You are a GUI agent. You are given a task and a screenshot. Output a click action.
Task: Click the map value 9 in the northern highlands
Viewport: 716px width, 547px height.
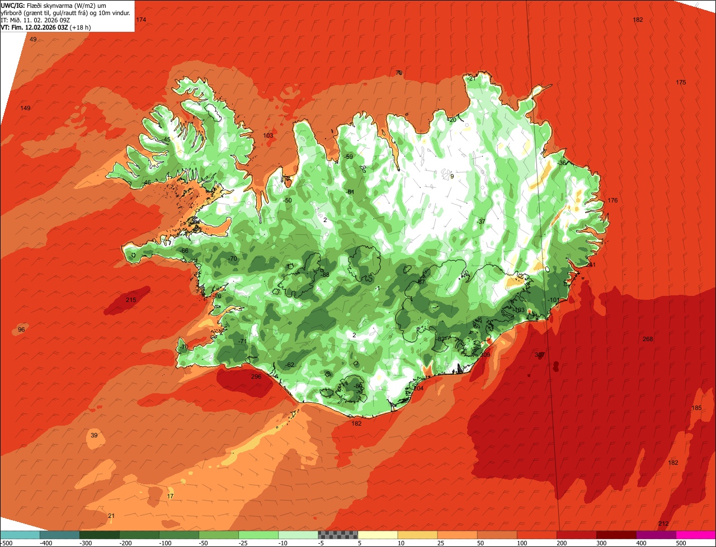pos(452,177)
